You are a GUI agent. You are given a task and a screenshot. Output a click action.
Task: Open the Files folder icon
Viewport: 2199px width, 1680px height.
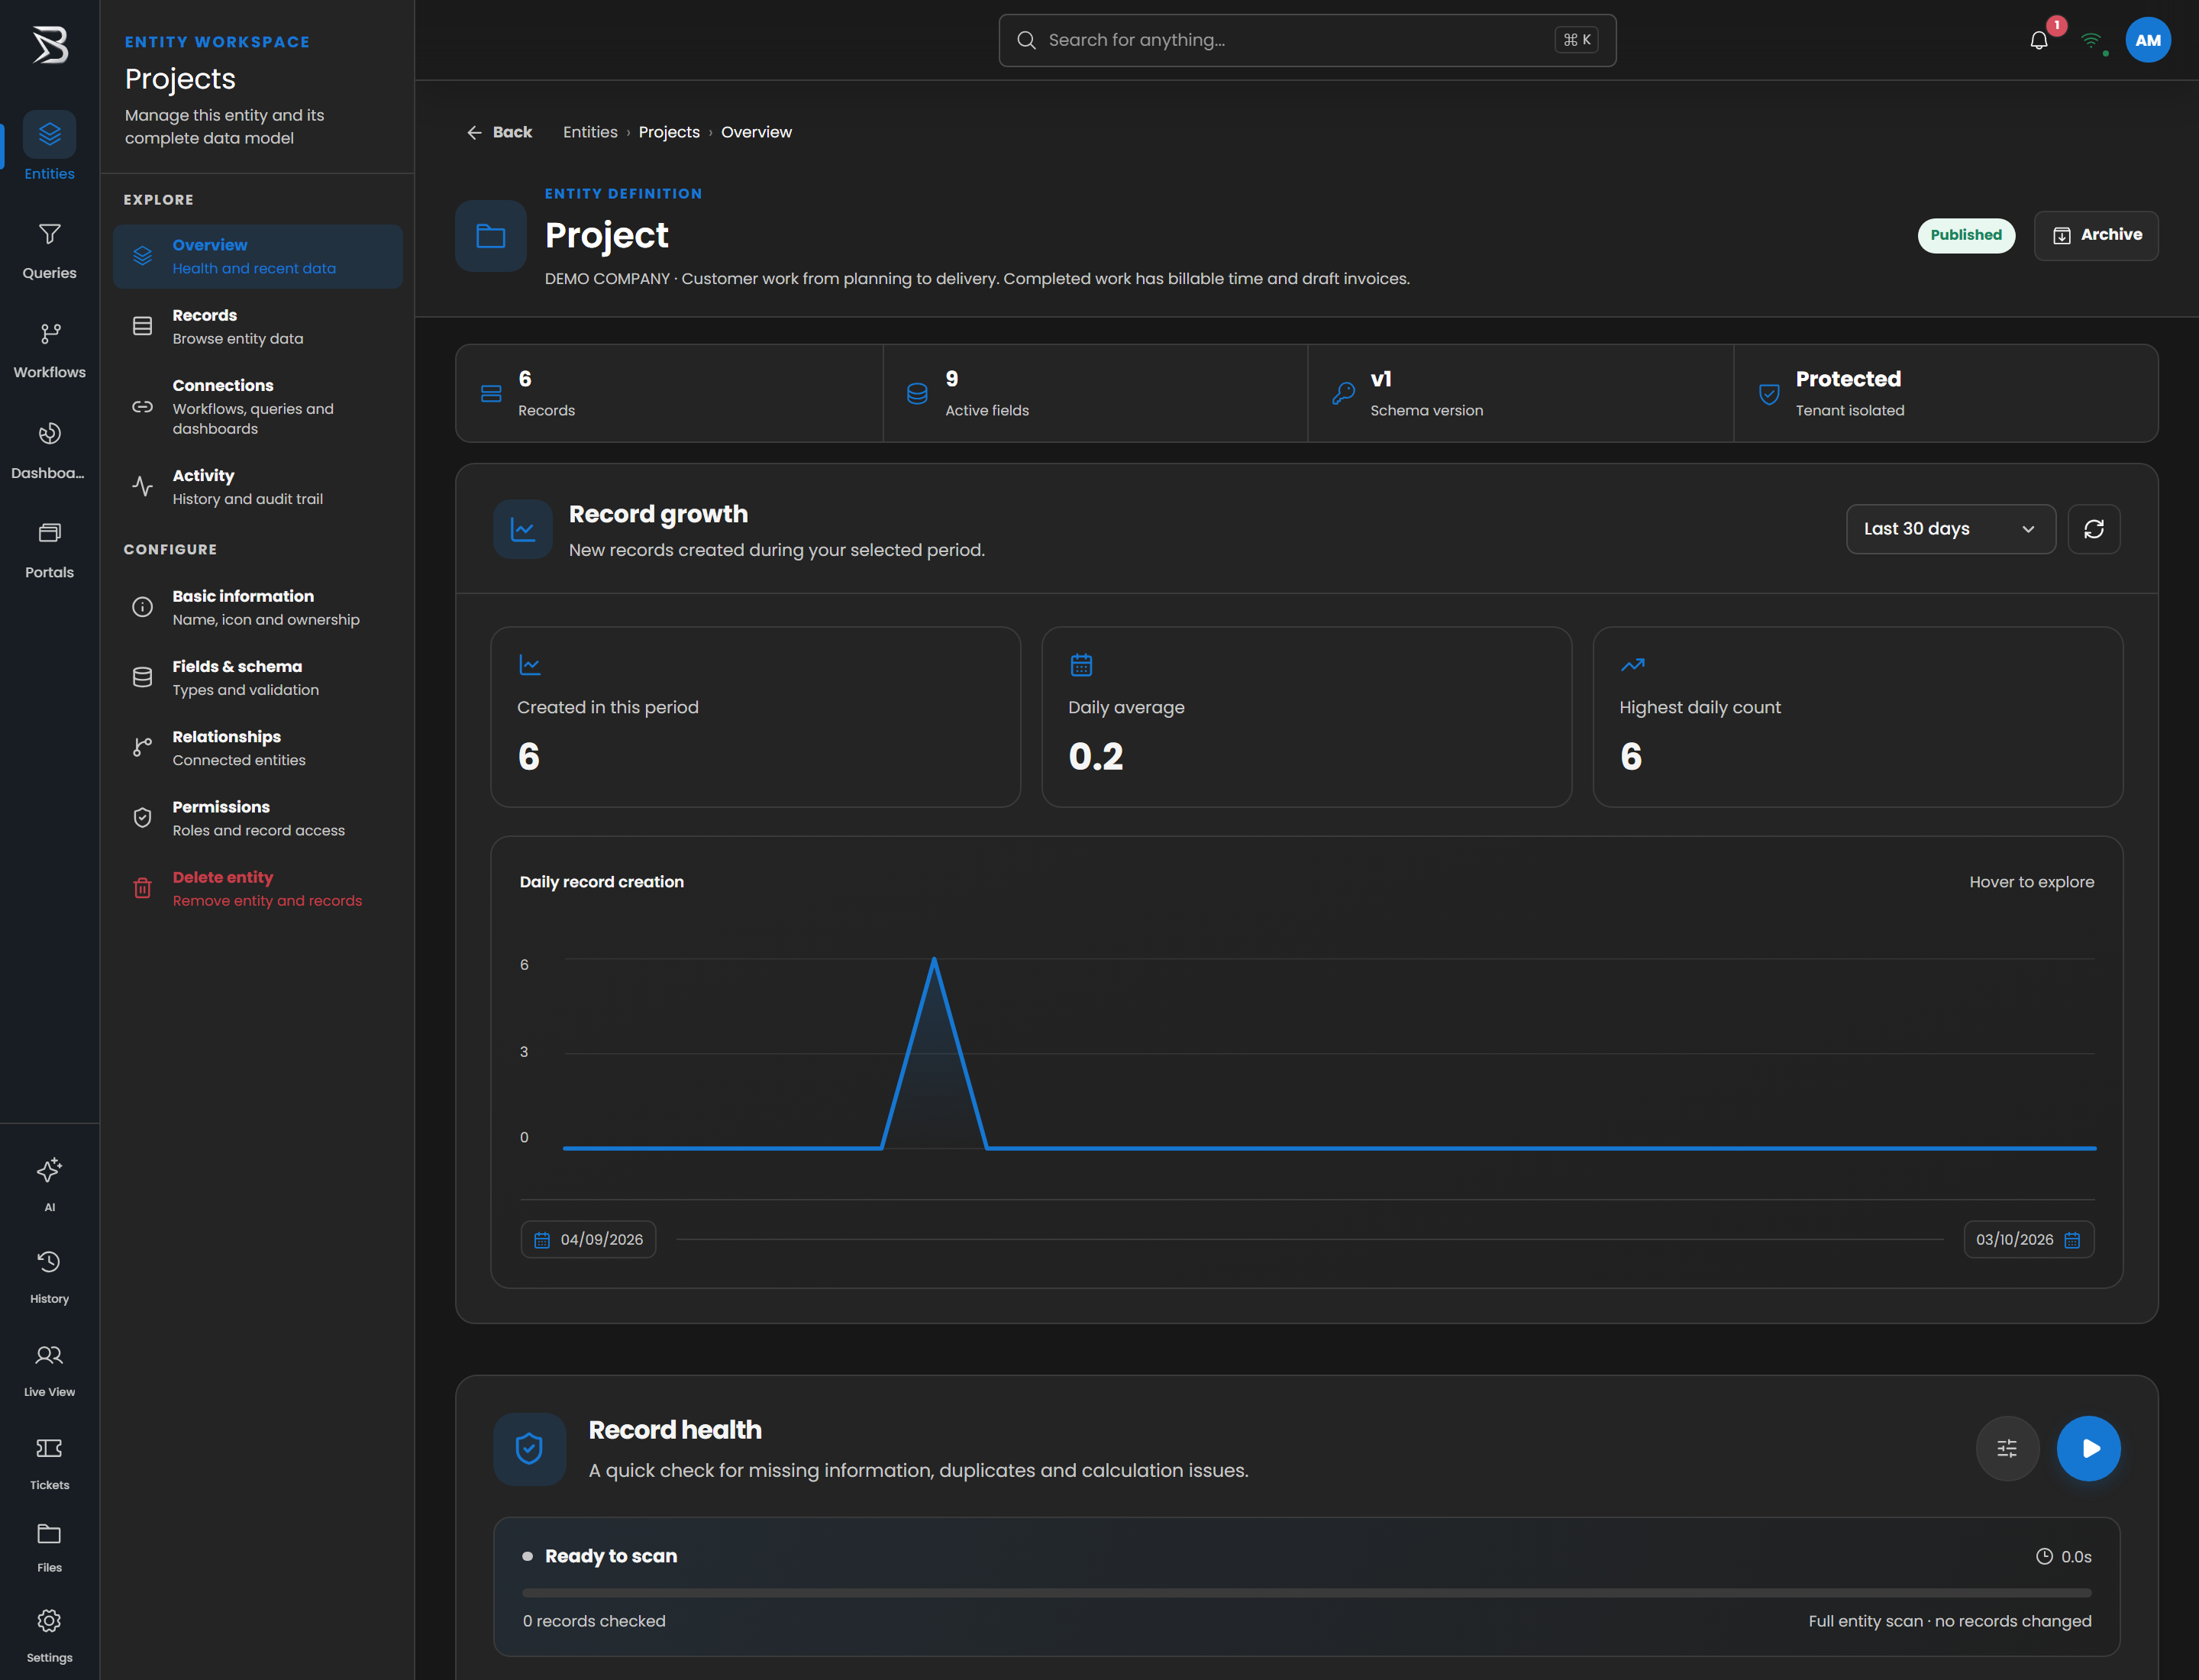[49, 1534]
